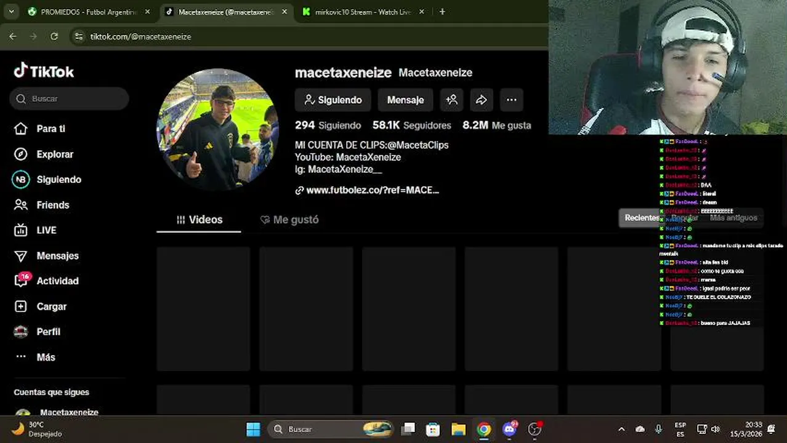Open the first video thumbnail placeholder

(203, 309)
